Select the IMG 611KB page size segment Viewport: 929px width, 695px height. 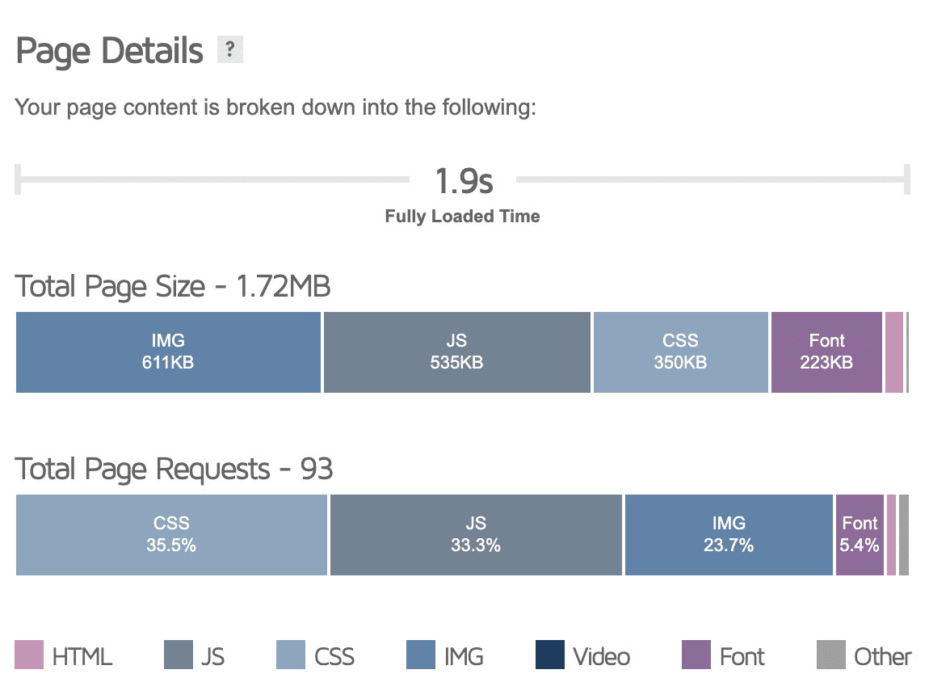pyautogui.click(x=168, y=352)
